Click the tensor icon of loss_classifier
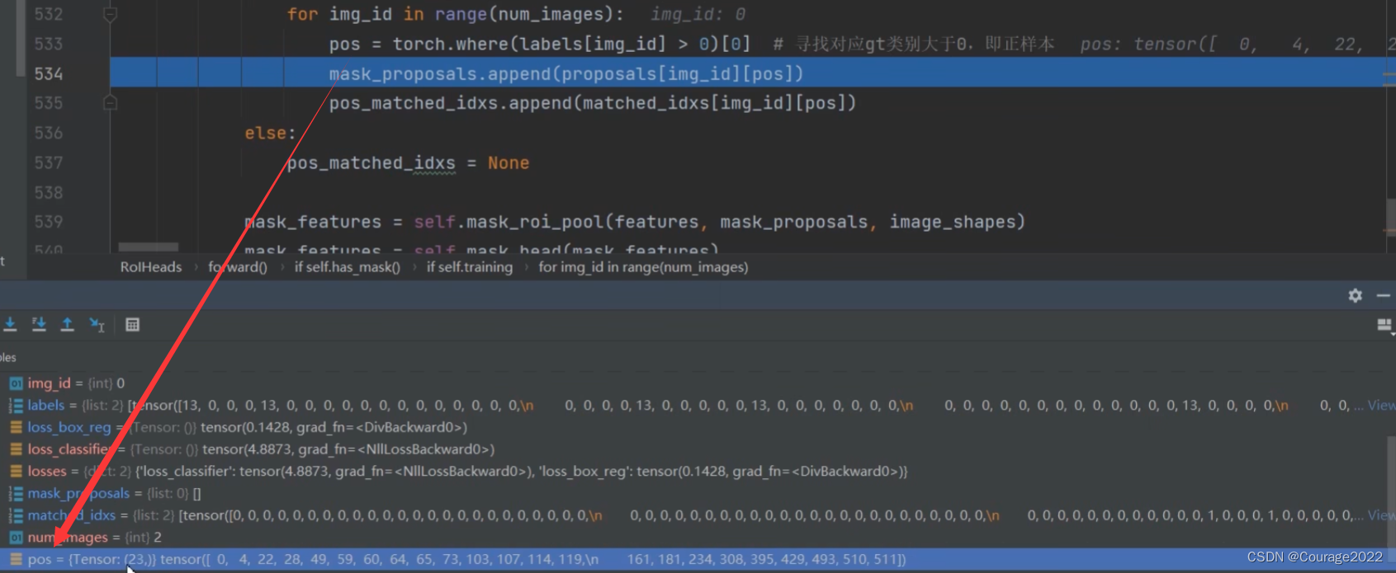1396x573 pixels. tap(16, 449)
